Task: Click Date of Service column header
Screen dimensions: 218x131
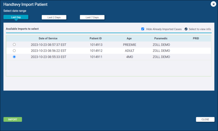Action: coord(48,38)
